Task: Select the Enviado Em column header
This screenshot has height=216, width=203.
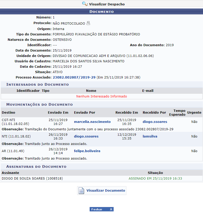Action: click(x=58, y=113)
